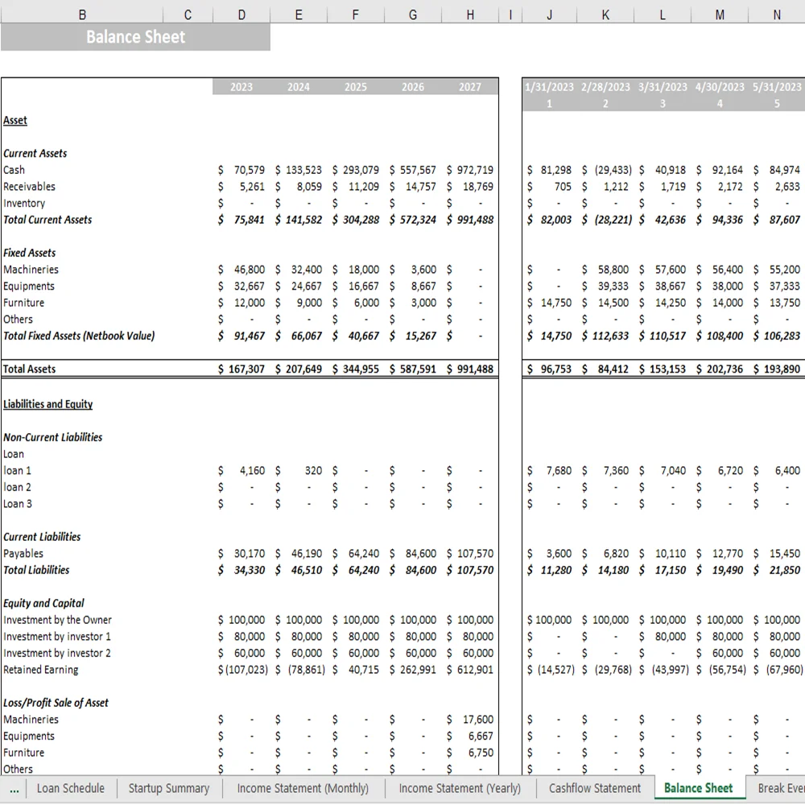Select column B header
This screenshot has height=805, width=805.
click(82, 14)
